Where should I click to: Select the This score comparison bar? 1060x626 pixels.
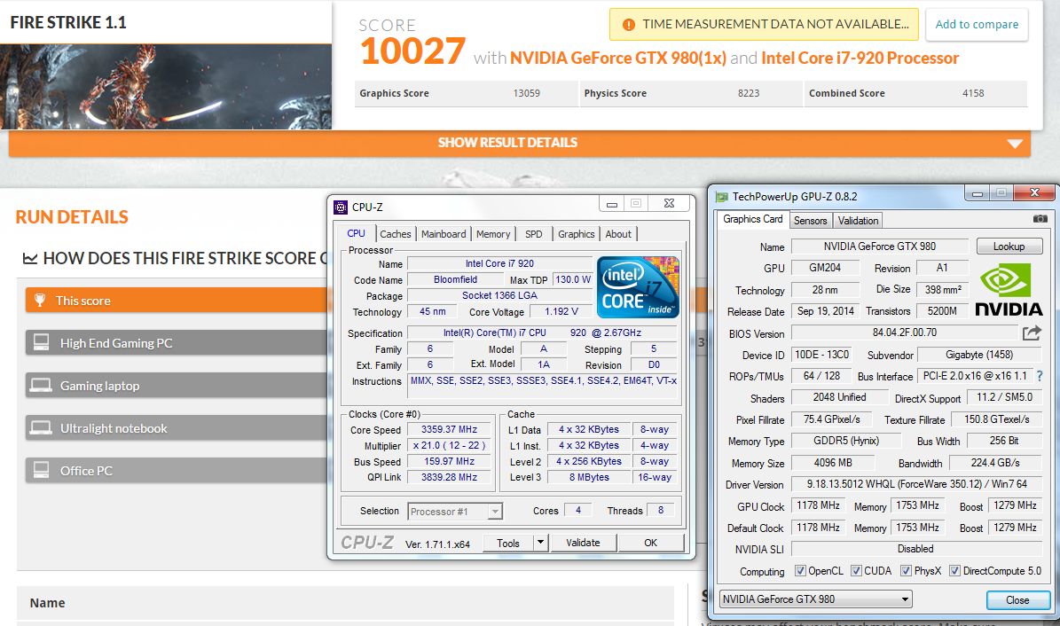tap(177, 300)
